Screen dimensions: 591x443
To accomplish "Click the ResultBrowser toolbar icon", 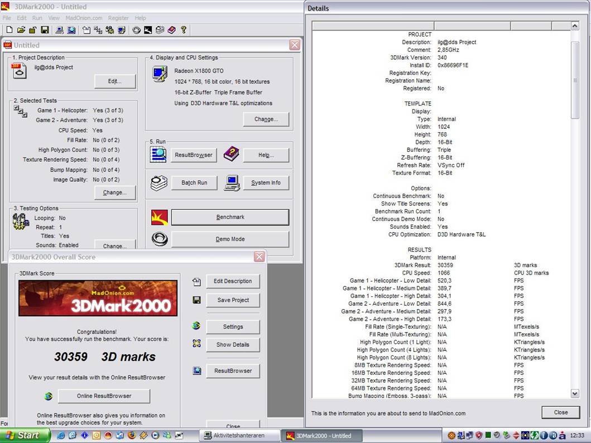I will [71, 30].
